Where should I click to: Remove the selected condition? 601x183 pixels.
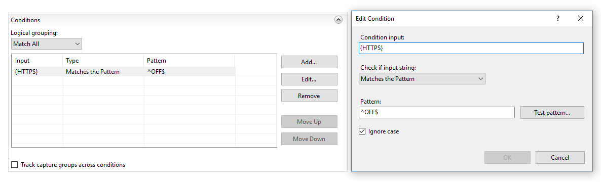pyautogui.click(x=309, y=96)
